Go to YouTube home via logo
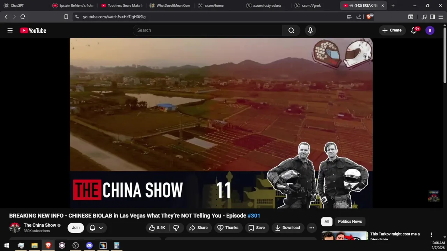Image resolution: width=447 pixels, height=251 pixels. point(33,31)
